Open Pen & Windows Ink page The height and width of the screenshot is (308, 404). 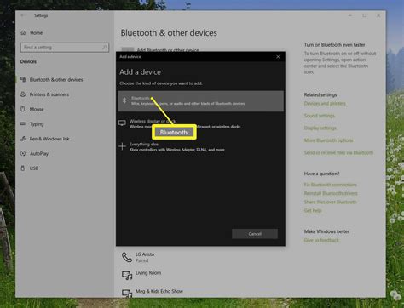coord(49,139)
